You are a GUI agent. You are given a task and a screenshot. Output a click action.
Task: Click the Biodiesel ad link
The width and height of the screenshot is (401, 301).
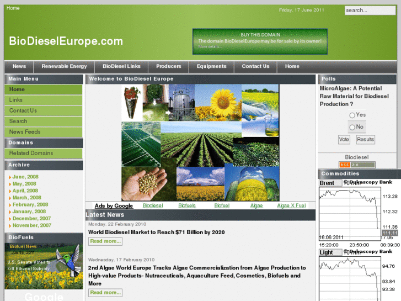coord(153,205)
